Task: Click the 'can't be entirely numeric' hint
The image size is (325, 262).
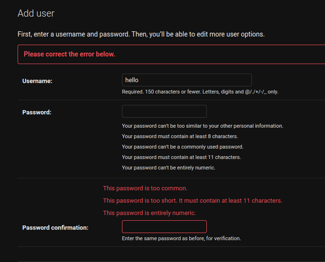Action: click(x=168, y=167)
